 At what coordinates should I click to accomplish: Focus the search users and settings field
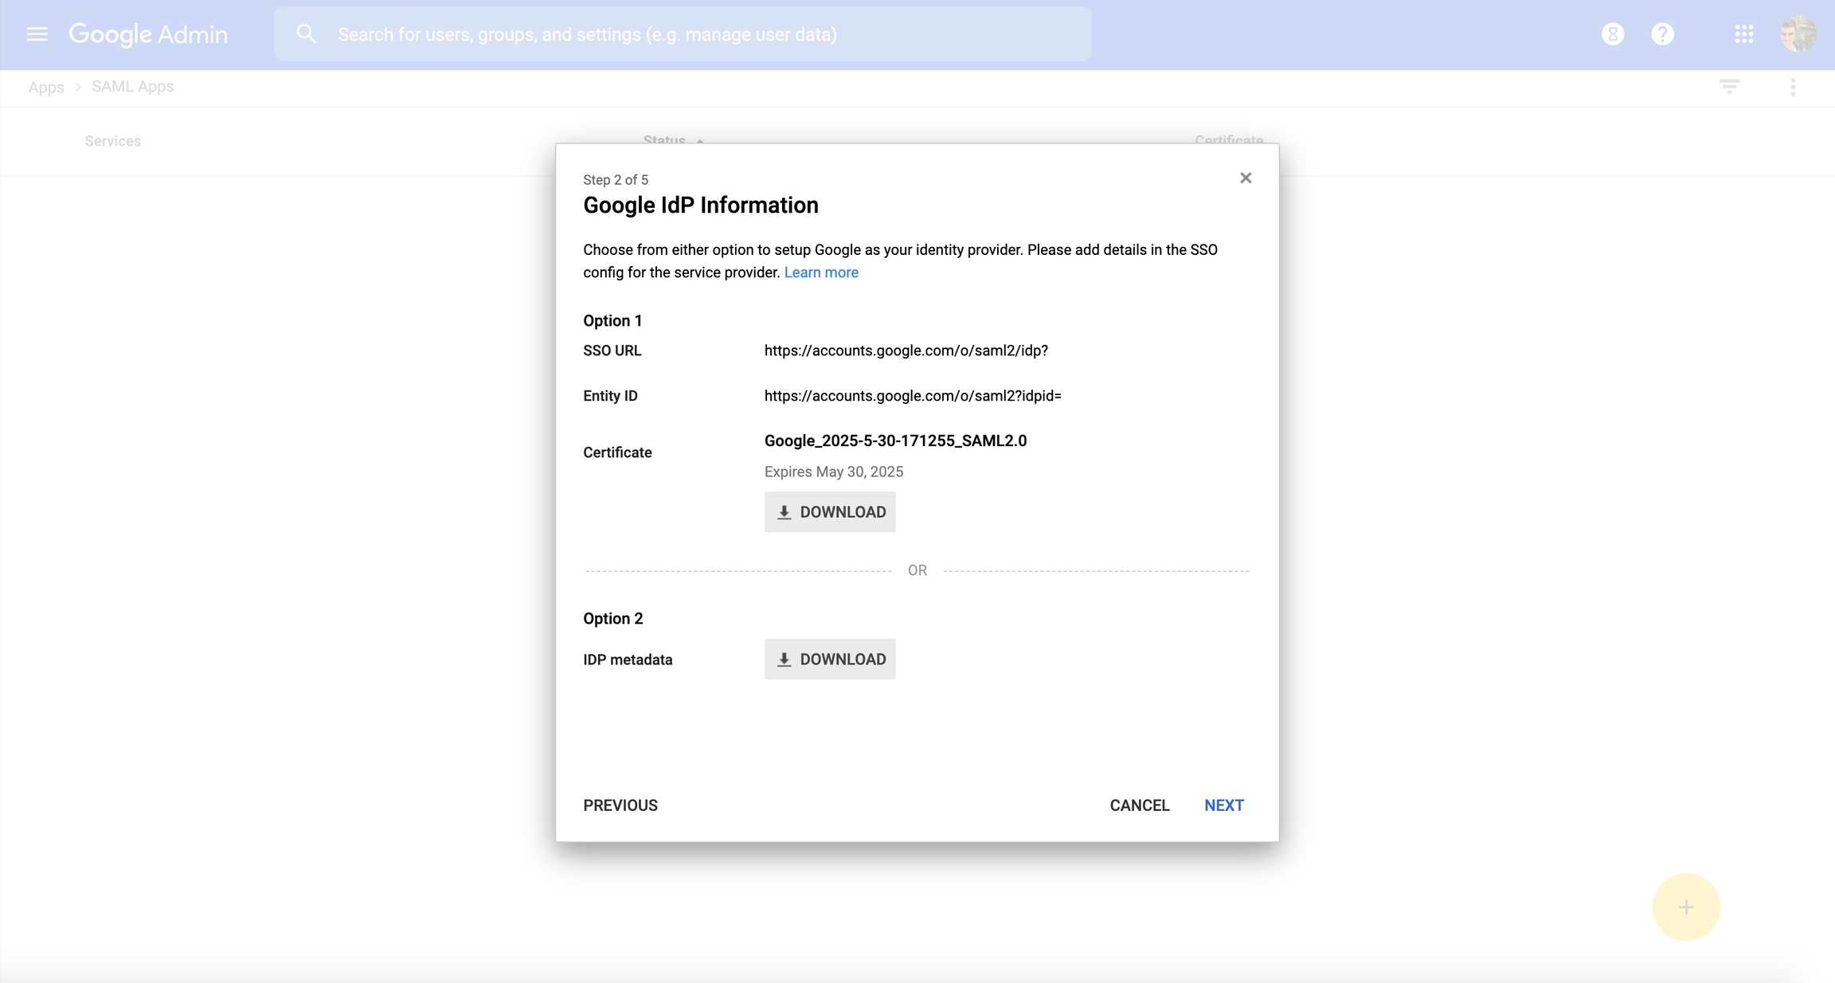(x=683, y=34)
